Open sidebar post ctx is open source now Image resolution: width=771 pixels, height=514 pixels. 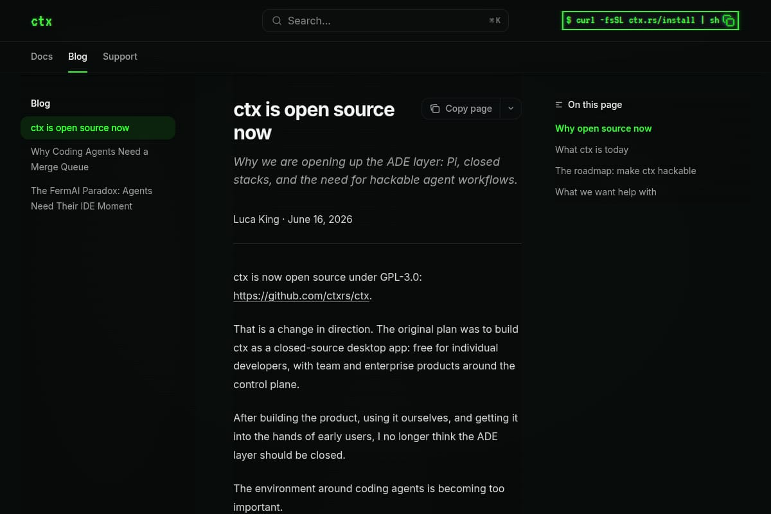click(98, 128)
